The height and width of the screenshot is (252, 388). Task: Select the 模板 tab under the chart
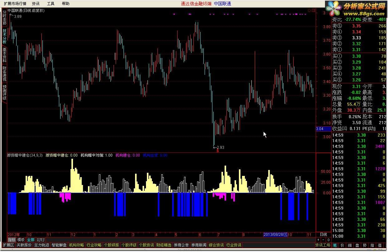coord(21,240)
